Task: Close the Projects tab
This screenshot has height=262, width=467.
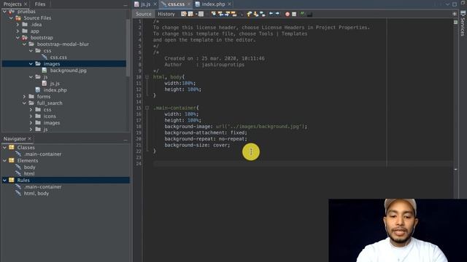Action: tap(26, 4)
